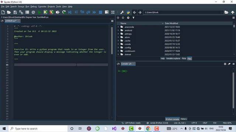
Task: Expand the .config folder
Action: click(118, 48)
